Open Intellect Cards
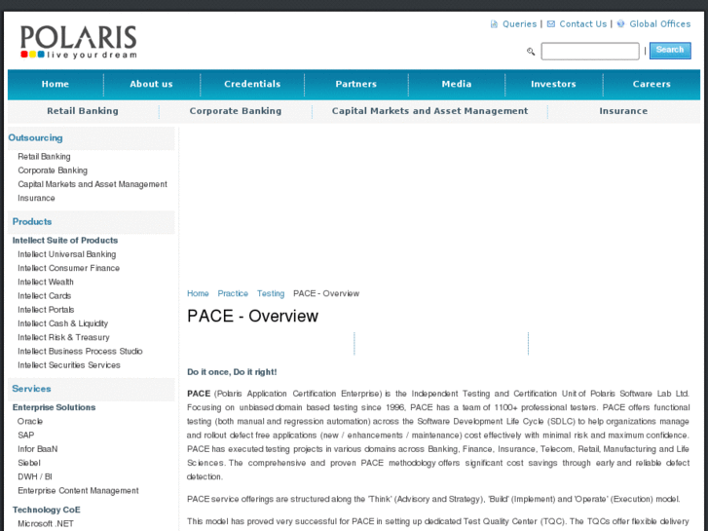 click(44, 296)
